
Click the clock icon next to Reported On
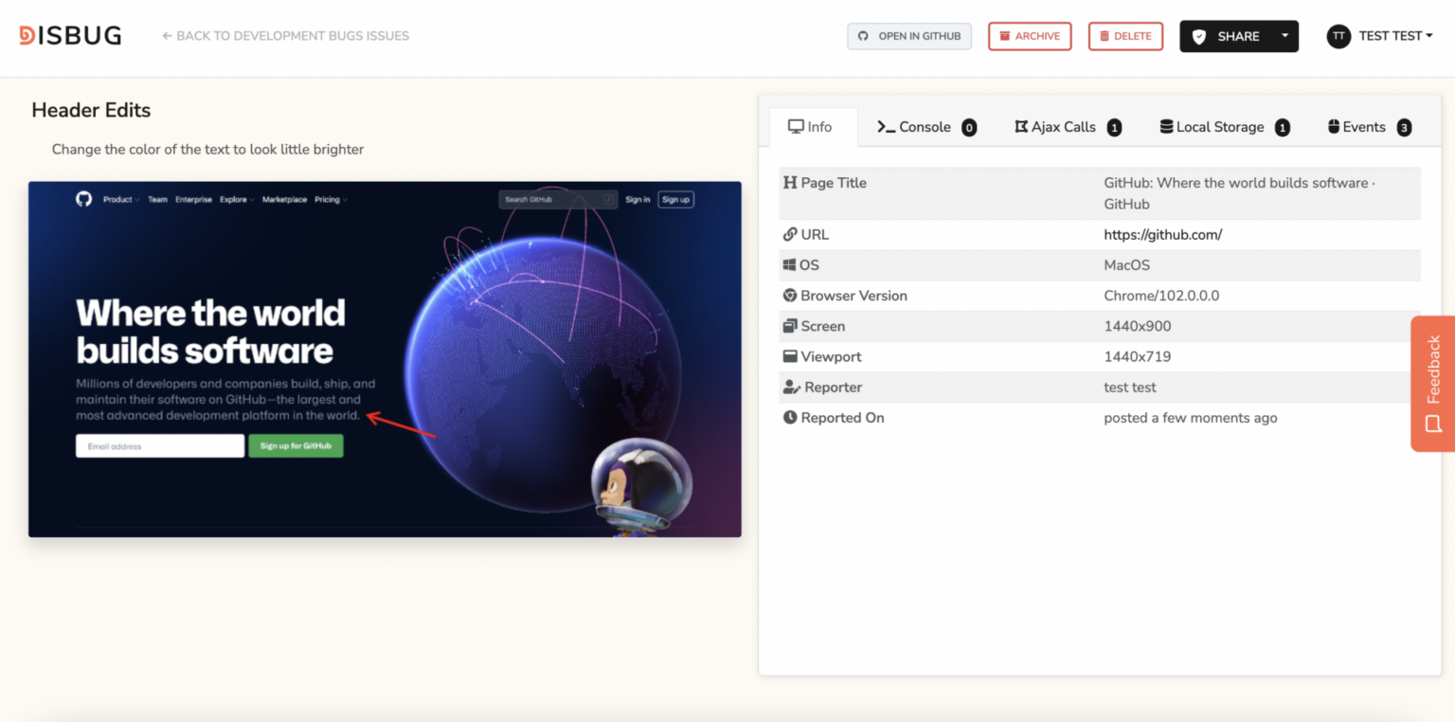point(790,417)
